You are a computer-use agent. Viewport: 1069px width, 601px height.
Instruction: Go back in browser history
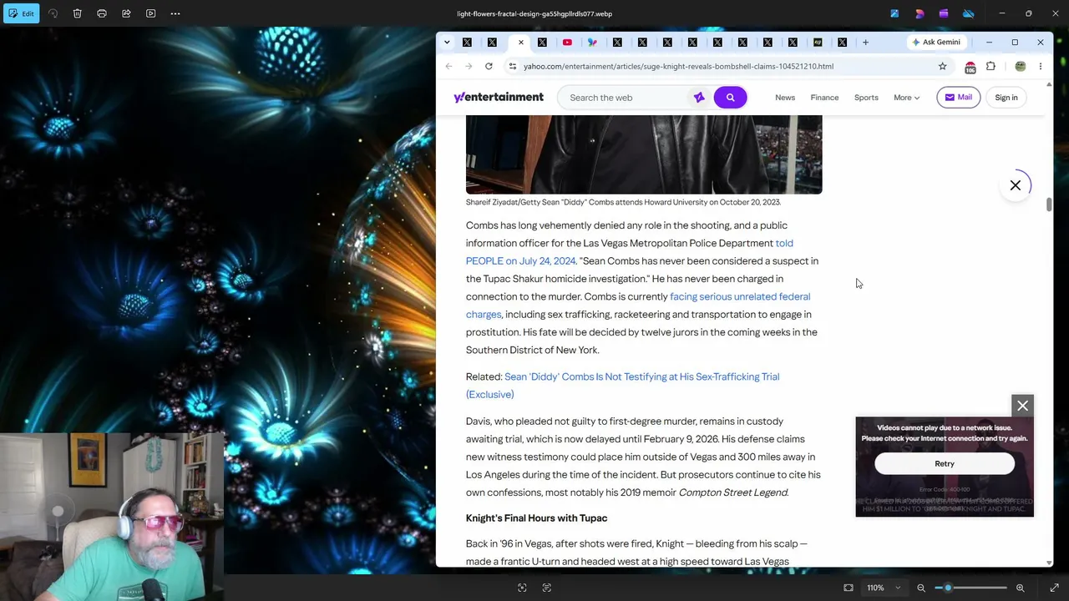448,66
